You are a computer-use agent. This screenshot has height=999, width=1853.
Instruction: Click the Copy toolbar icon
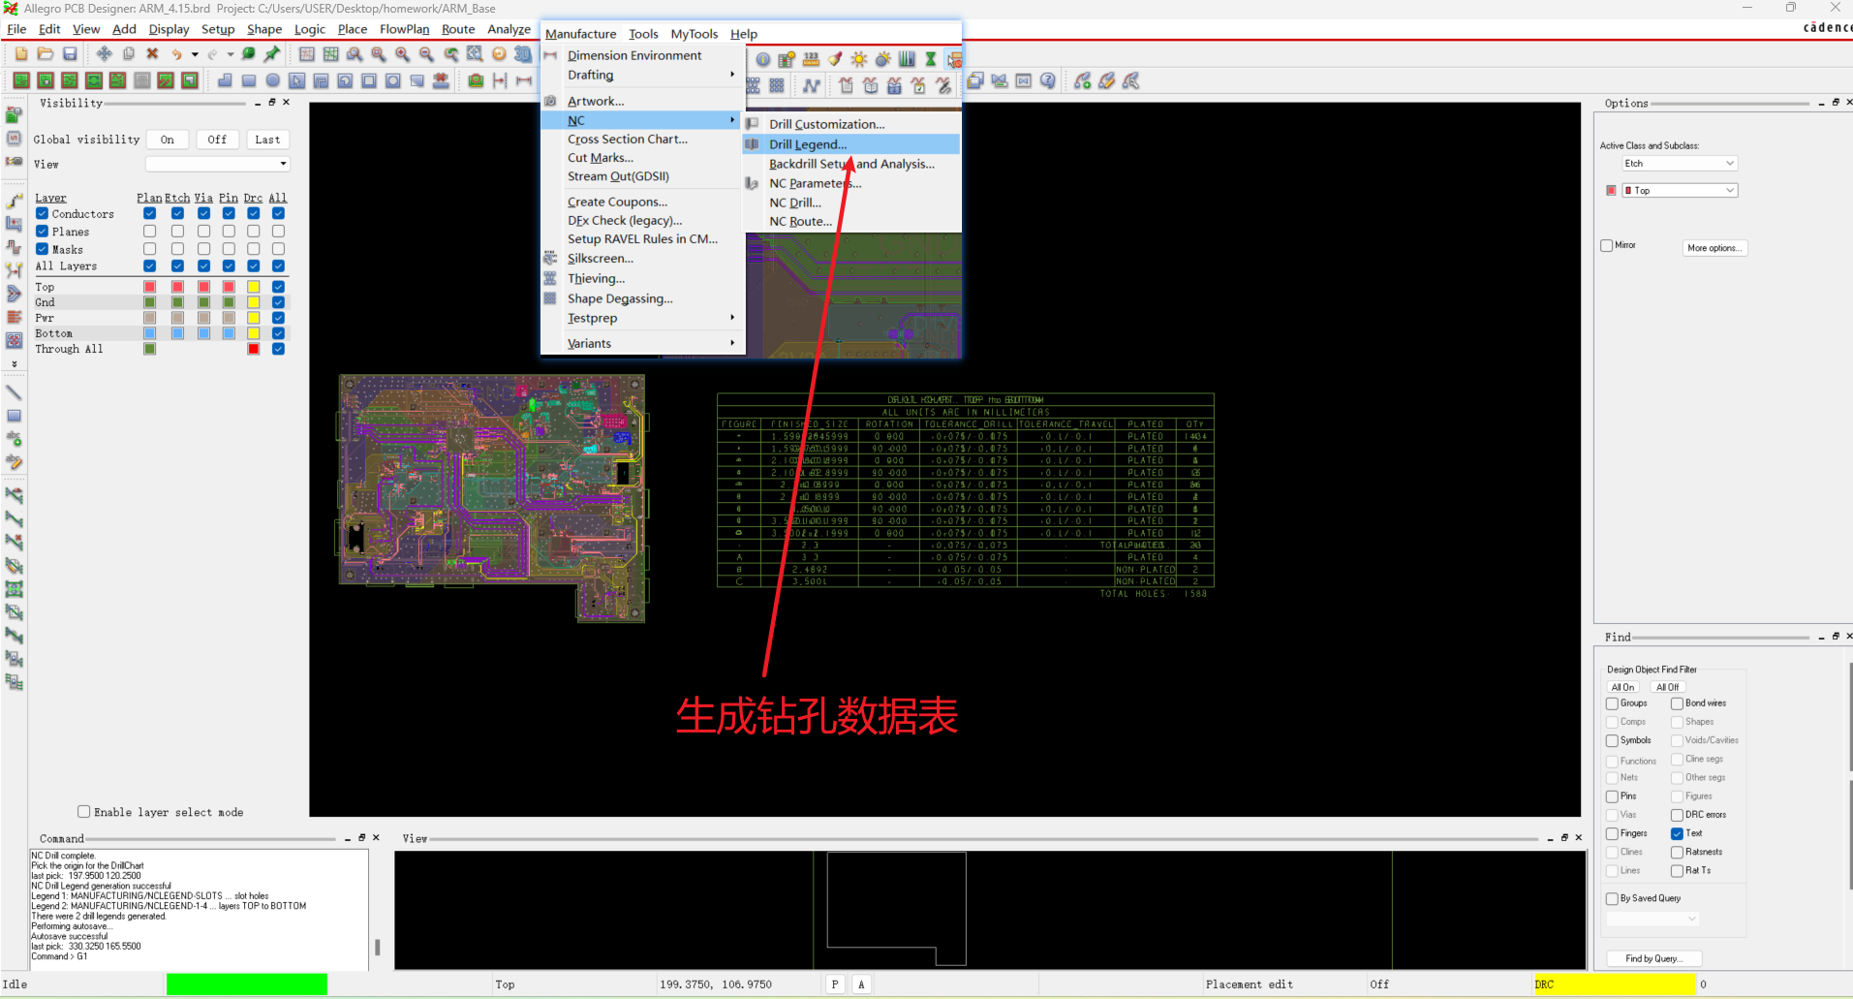(x=128, y=54)
